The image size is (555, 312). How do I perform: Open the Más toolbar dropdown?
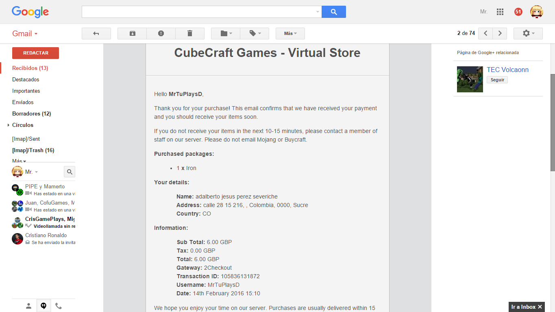(x=290, y=33)
